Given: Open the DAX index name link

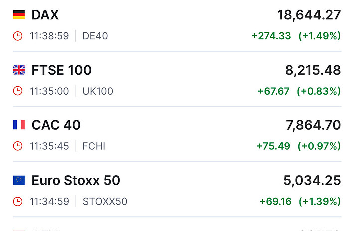Looking at the screenshot, I should tap(45, 15).
